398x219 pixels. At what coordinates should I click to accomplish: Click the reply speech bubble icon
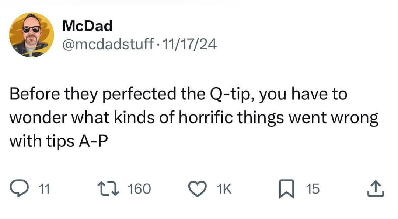coord(27,189)
